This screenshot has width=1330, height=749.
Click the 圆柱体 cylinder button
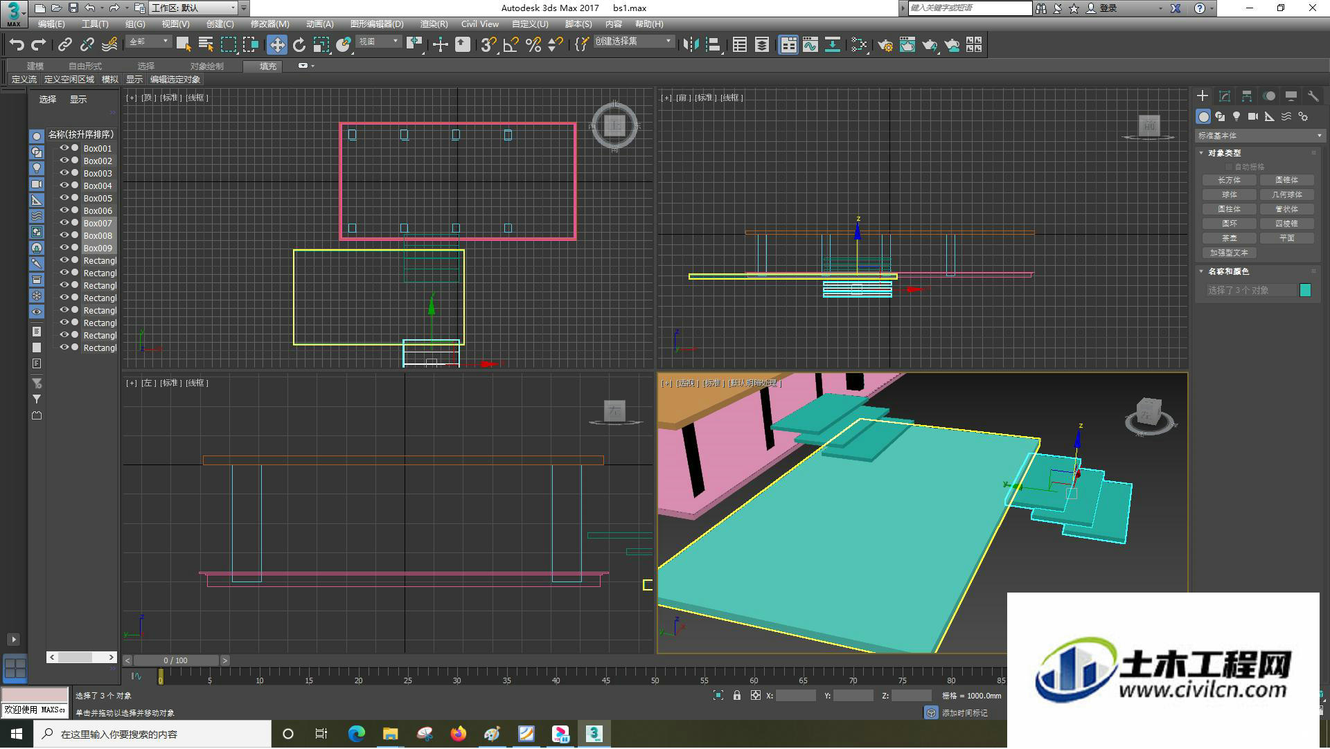[x=1230, y=209]
